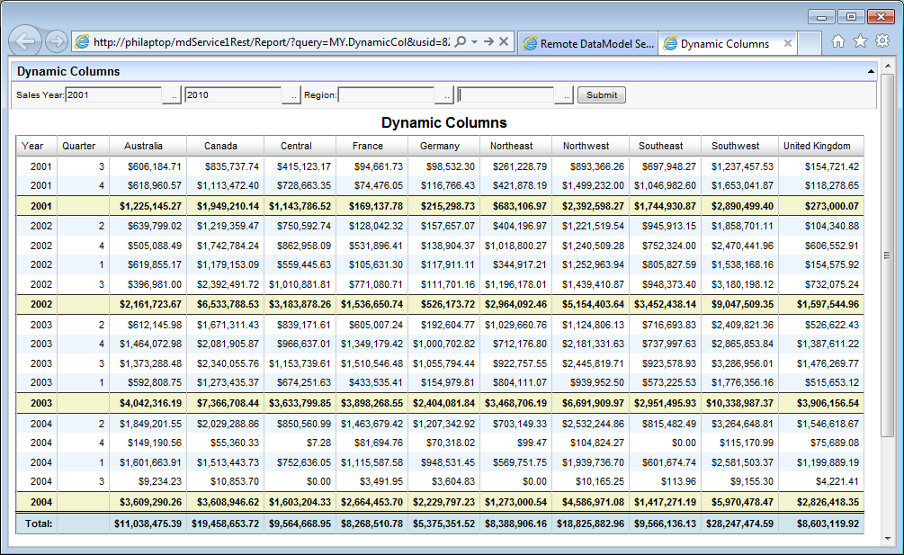Image resolution: width=904 pixels, height=555 pixels.
Task: Click the Sales Year 2010 input field
Action: point(233,95)
